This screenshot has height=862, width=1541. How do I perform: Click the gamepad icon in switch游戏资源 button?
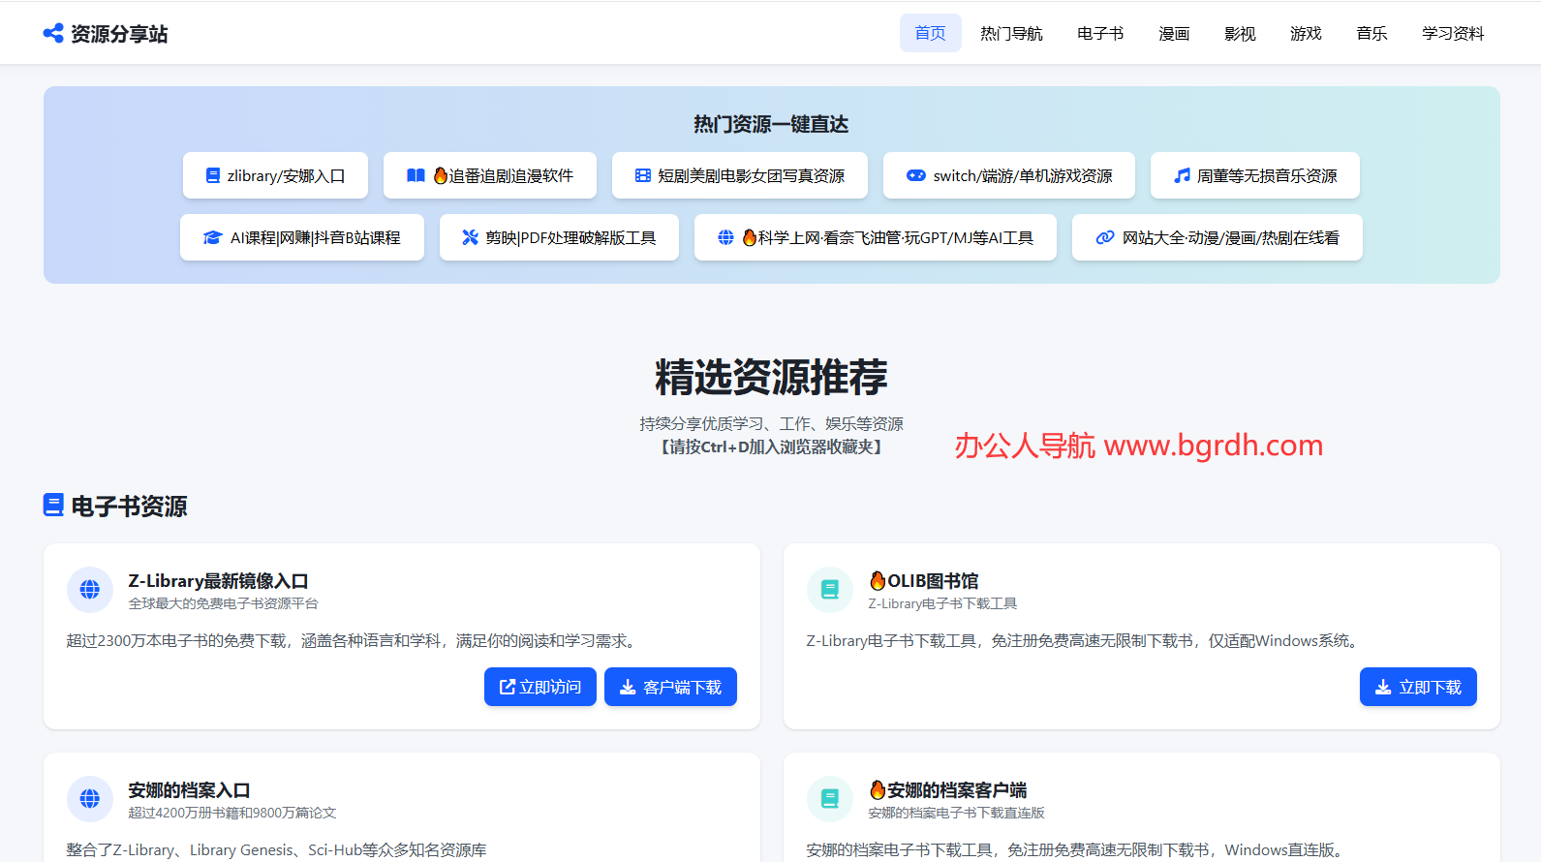point(915,176)
